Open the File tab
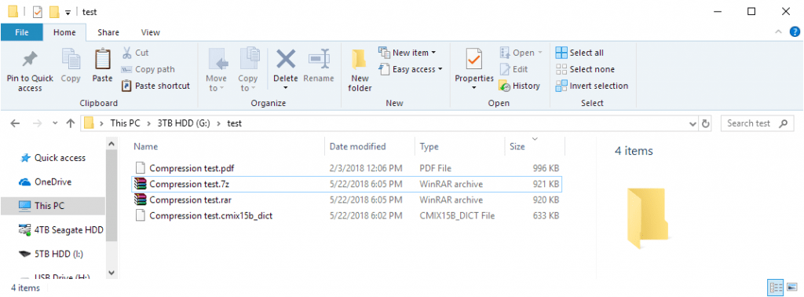The width and height of the screenshot is (804, 297). 21,32
